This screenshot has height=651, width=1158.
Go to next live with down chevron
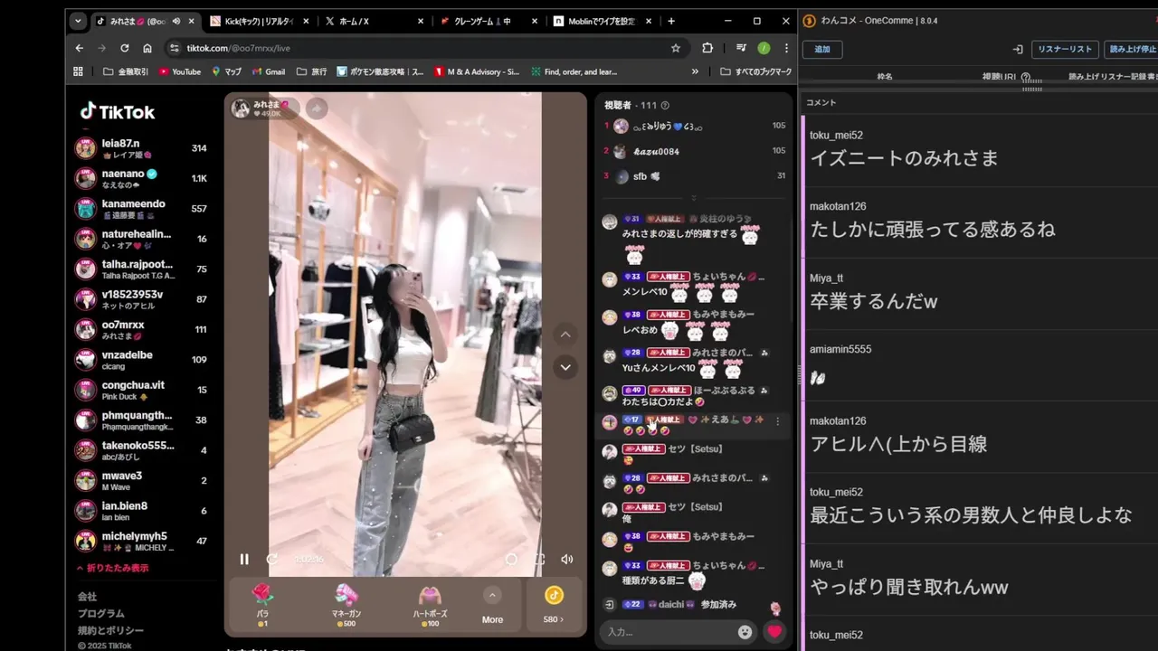pos(565,367)
